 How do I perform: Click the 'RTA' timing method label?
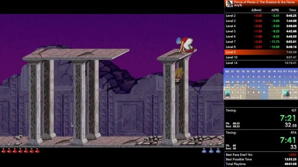coord(294,133)
